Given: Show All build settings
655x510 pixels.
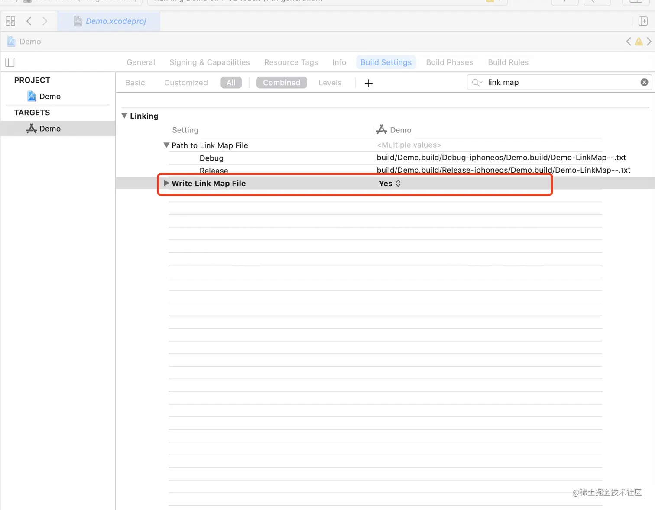Looking at the screenshot, I should 231,83.
